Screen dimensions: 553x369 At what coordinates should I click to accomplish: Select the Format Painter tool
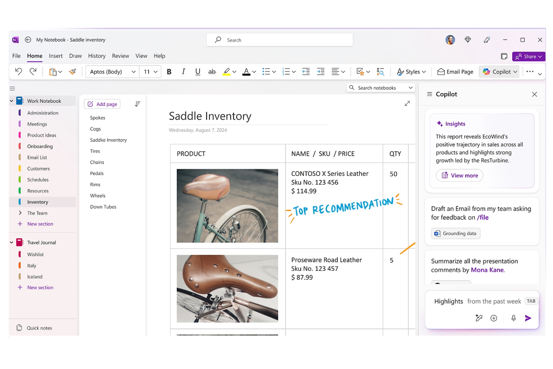pyautogui.click(x=72, y=71)
